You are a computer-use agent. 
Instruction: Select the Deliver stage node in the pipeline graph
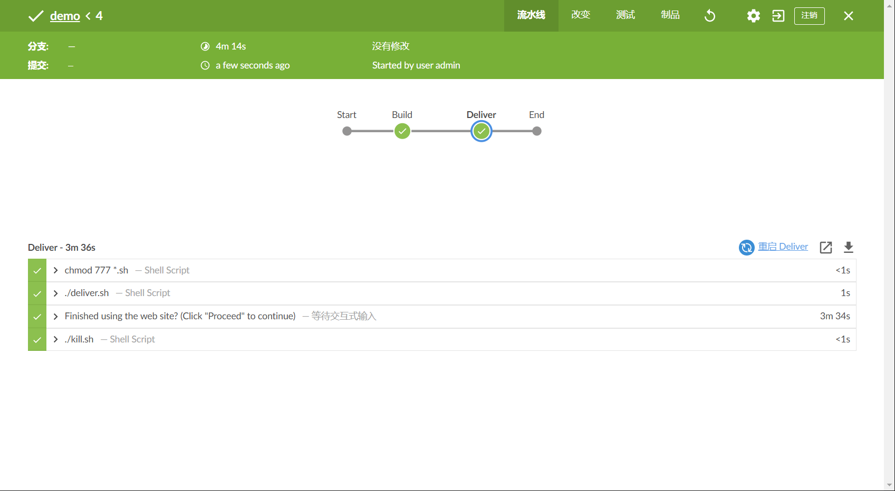[481, 131]
